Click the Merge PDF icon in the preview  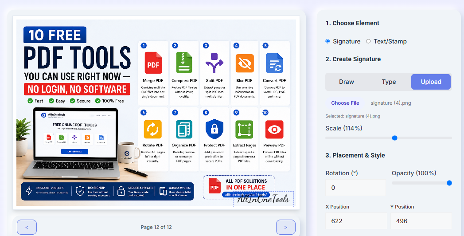pyautogui.click(x=153, y=63)
